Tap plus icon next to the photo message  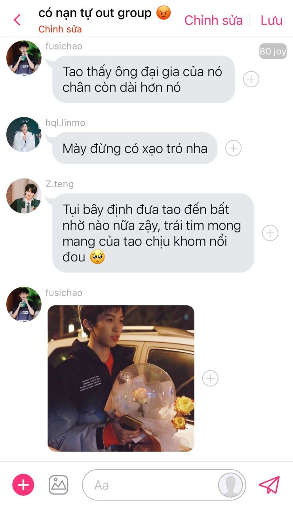point(210,378)
